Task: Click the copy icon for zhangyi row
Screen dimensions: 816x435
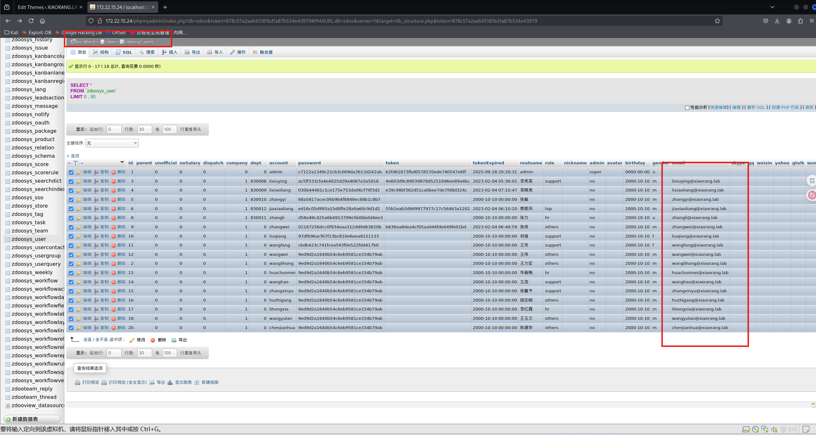Action: pos(96,200)
